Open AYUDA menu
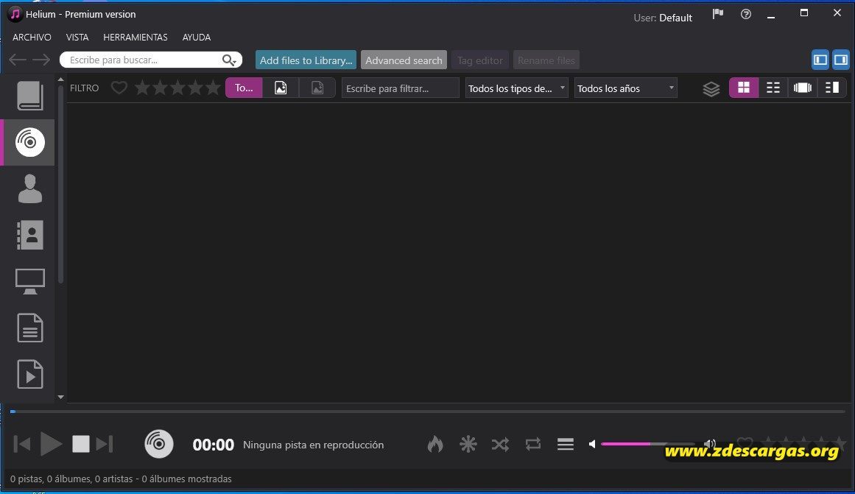 point(197,37)
